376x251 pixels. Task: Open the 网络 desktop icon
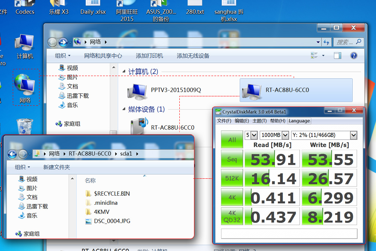(25, 88)
